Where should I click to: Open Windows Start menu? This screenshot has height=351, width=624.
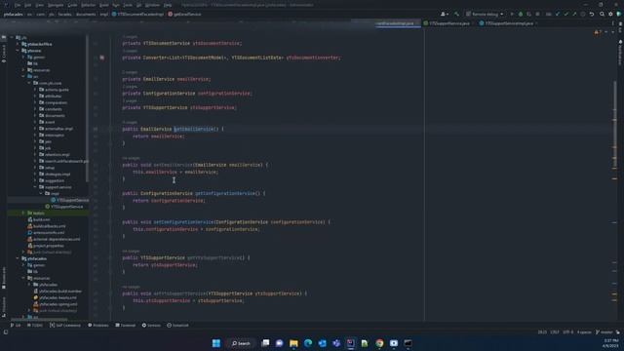point(216,343)
